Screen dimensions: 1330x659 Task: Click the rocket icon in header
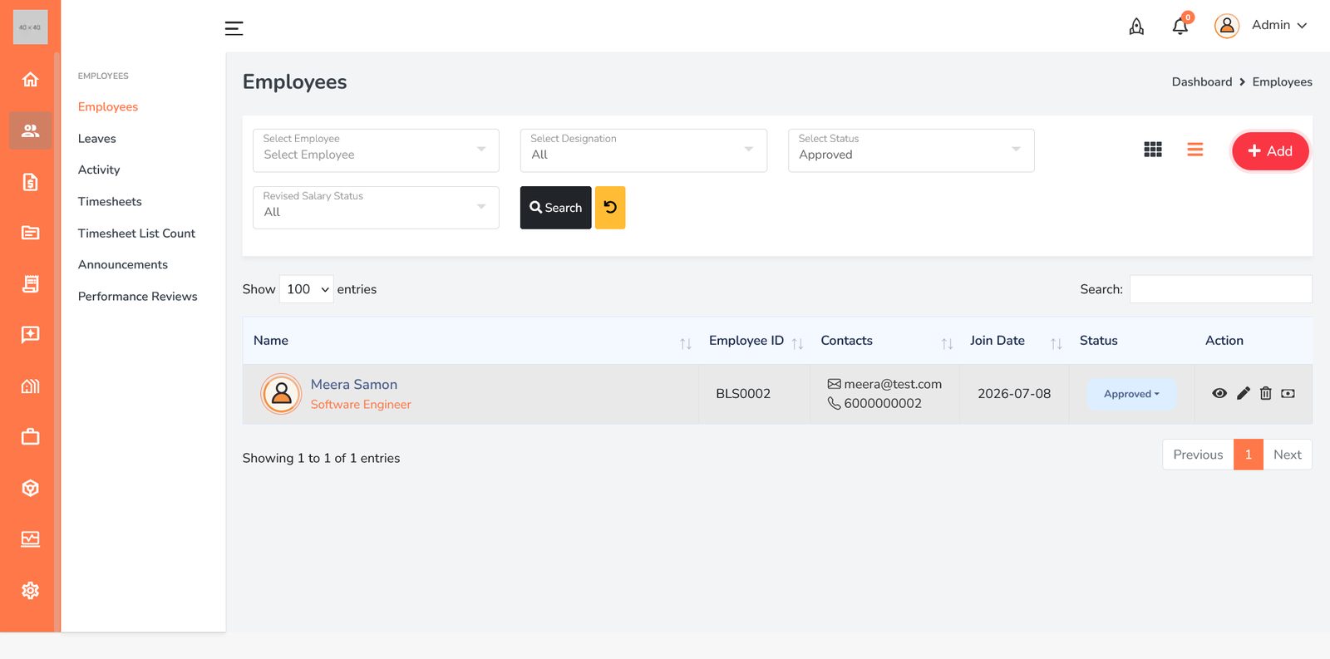[x=1136, y=27]
